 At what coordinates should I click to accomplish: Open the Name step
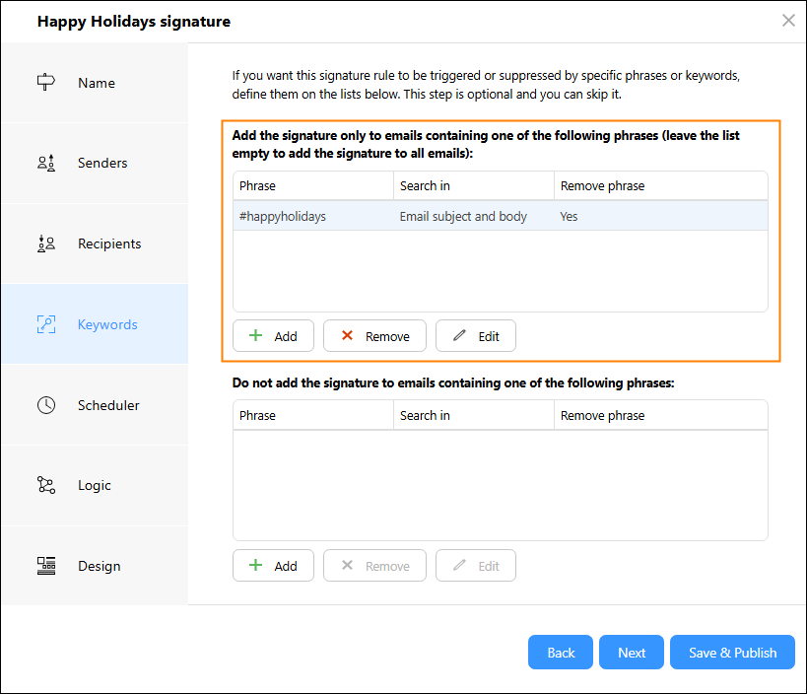[95, 83]
